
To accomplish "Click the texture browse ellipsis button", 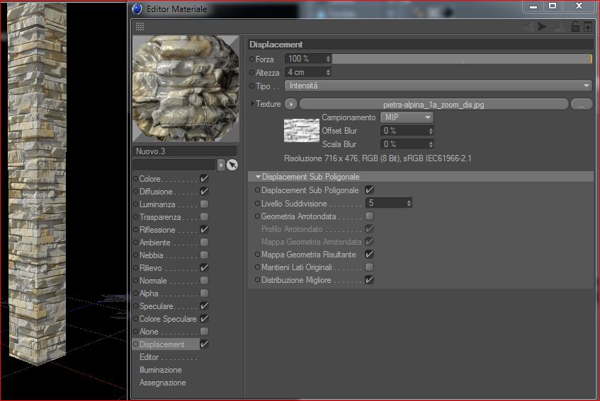I will point(582,104).
